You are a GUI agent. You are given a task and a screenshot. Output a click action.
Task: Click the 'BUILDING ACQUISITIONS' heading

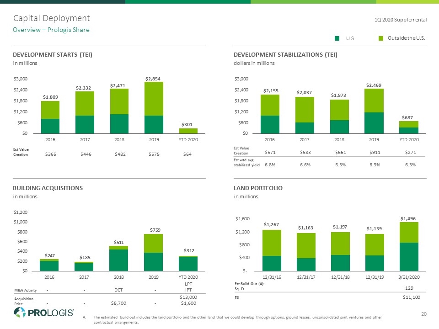point(48,188)
